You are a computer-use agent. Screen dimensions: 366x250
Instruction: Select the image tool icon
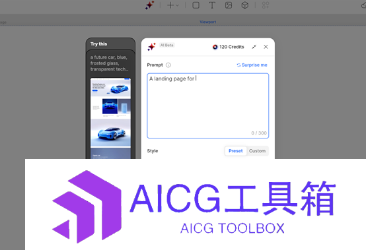click(x=229, y=5)
